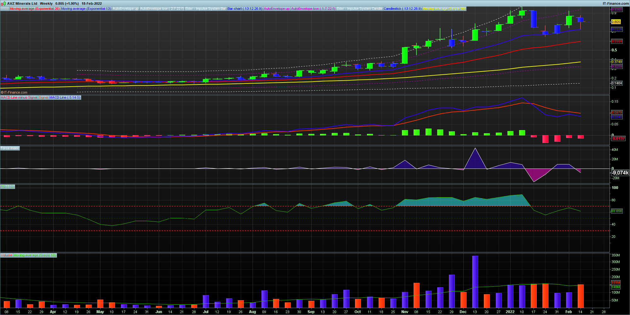Click the 0.1464 lower envelope price tag
Image resolution: width=630 pixels, height=315 pixels.
click(617, 83)
